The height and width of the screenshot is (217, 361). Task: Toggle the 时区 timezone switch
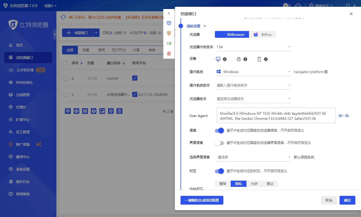point(219,171)
